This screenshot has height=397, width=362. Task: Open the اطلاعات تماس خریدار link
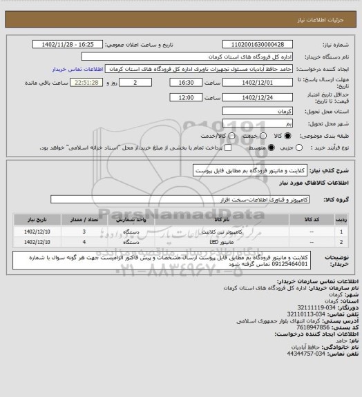(x=77, y=69)
